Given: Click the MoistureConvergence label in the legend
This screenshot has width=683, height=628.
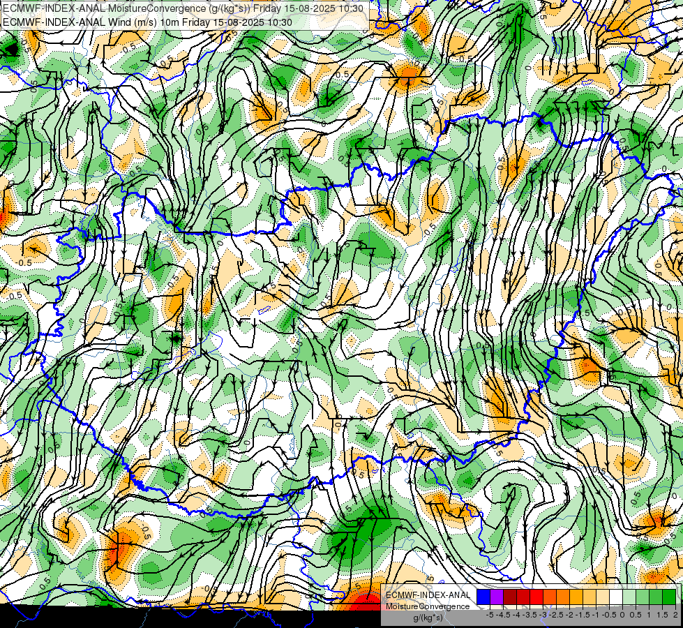Looking at the screenshot, I should (428, 606).
